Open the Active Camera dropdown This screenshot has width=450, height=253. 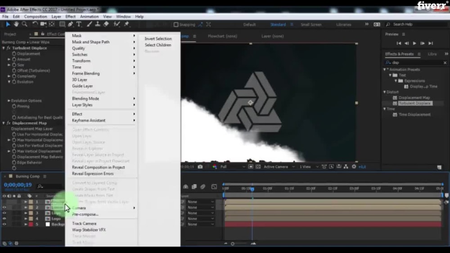pyautogui.click(x=279, y=167)
